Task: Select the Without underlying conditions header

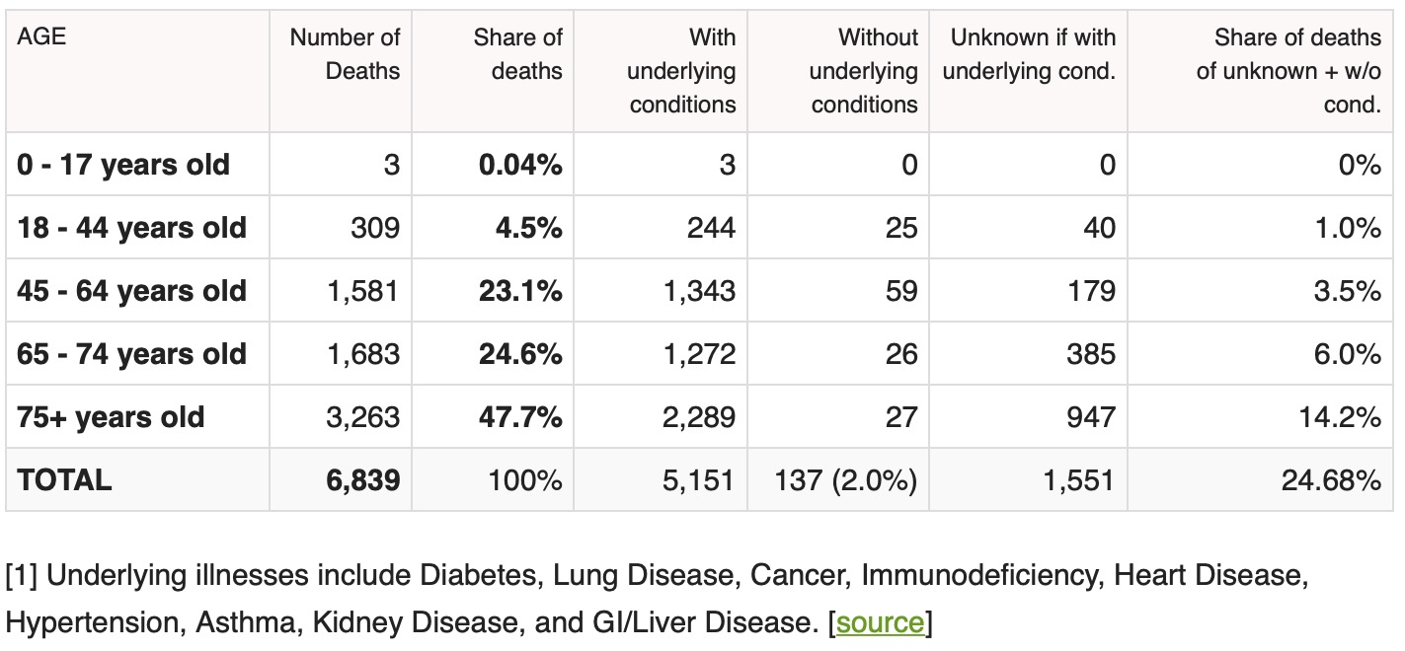Action: click(865, 71)
